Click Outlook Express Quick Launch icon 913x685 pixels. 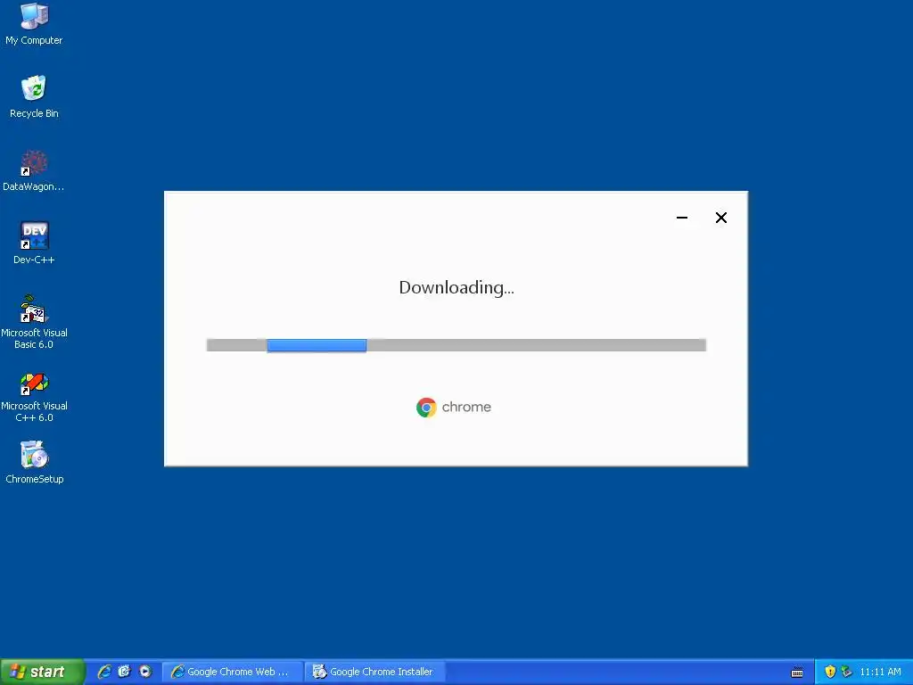[125, 672]
